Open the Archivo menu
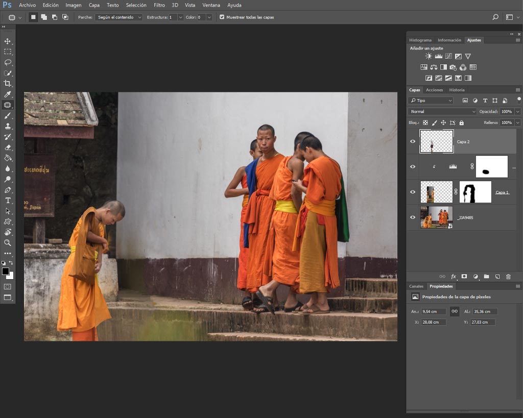523x418 pixels. (28, 5)
